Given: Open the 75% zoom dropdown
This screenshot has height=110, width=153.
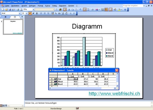Looking at the screenshot, I should (x=33, y=10).
